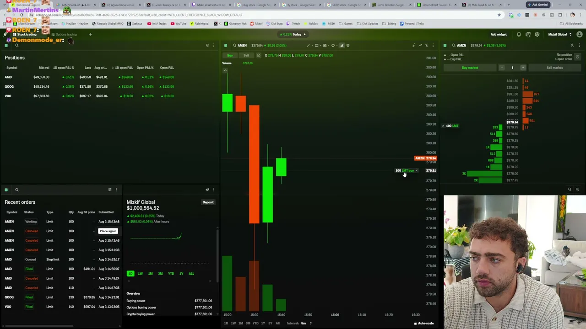The height and width of the screenshot is (329, 586).
Task: Open the notifications bell
Action: tap(519, 34)
